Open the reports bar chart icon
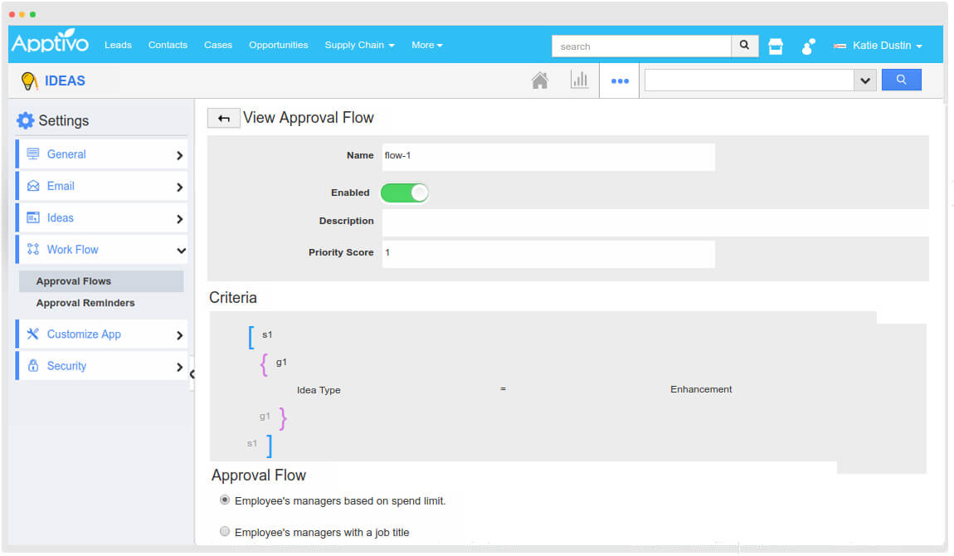 click(580, 79)
